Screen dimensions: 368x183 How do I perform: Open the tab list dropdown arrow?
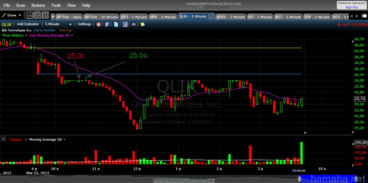[53, 17]
